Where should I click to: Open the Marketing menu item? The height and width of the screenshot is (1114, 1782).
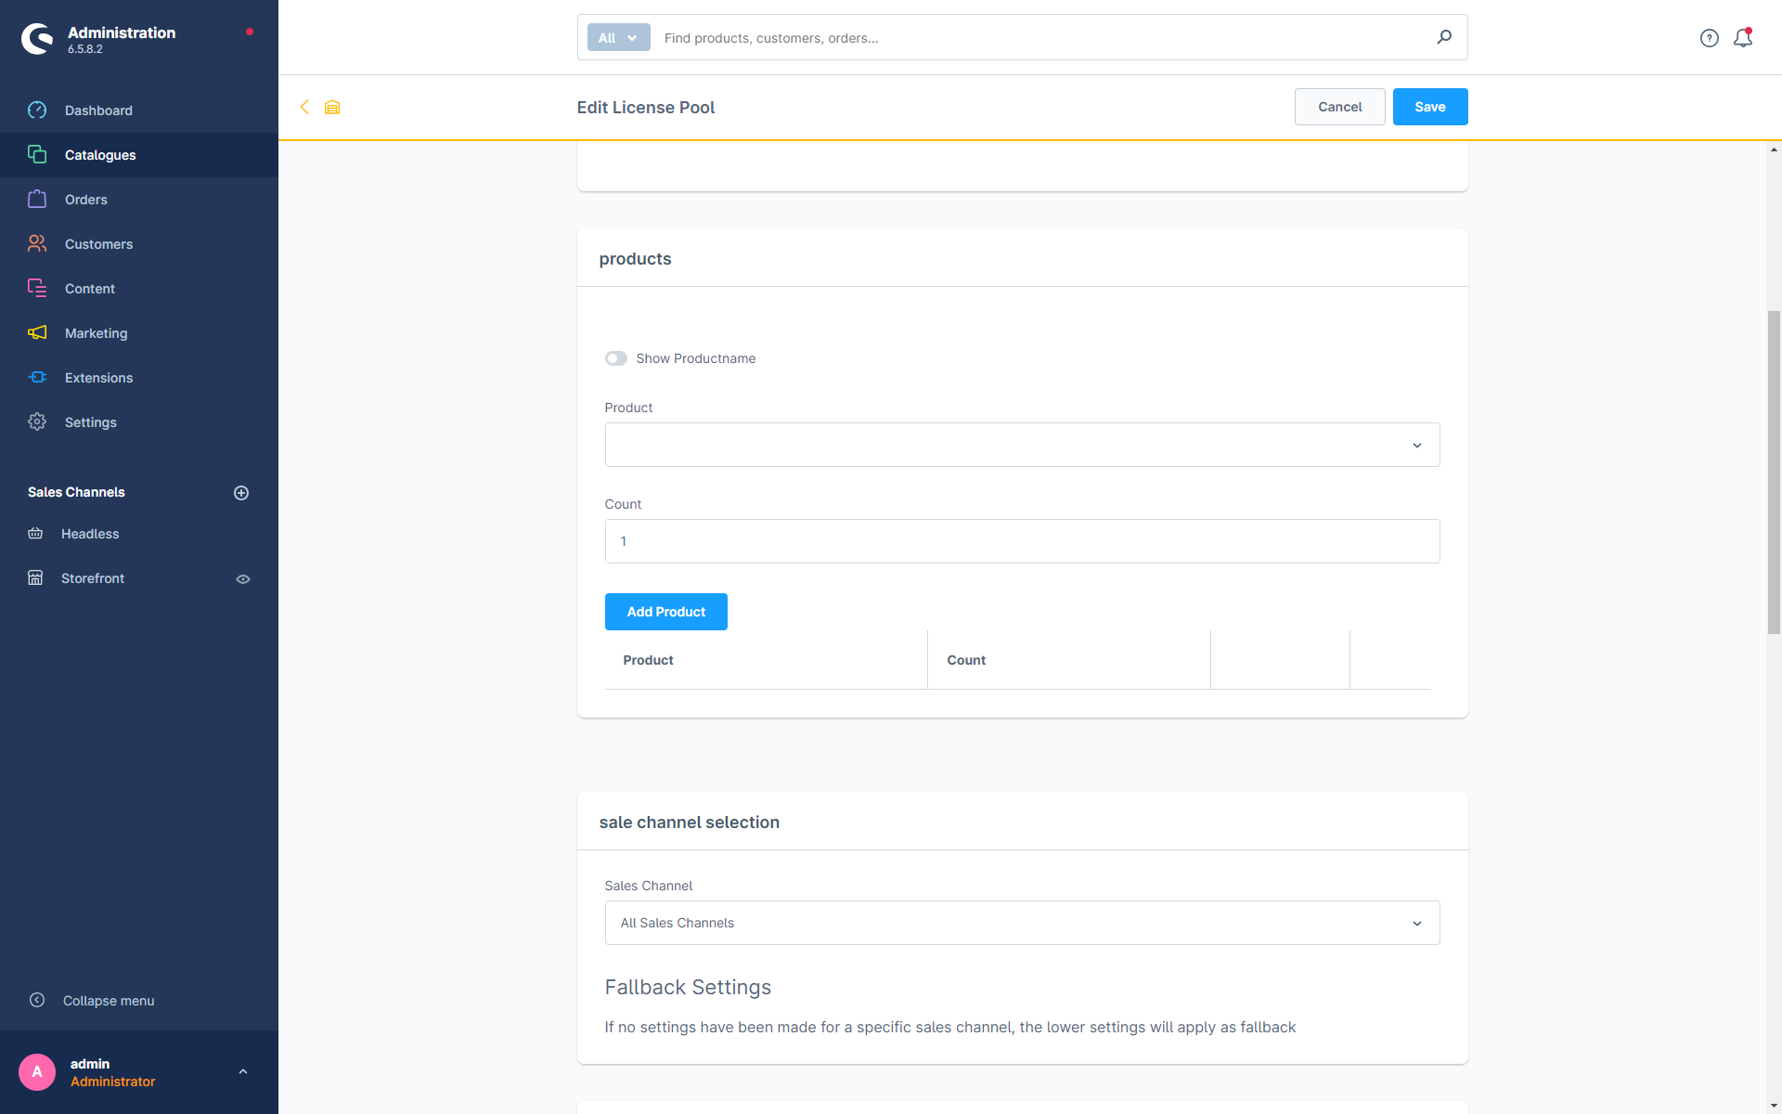tap(139, 333)
